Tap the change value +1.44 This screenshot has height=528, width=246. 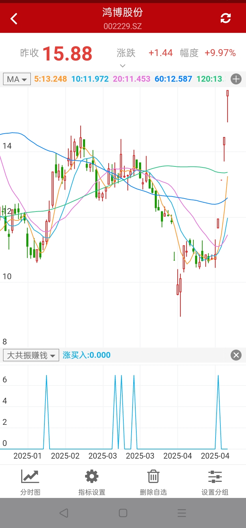click(x=161, y=53)
